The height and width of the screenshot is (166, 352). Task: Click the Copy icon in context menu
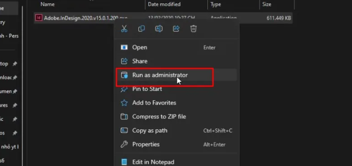[x=141, y=28]
